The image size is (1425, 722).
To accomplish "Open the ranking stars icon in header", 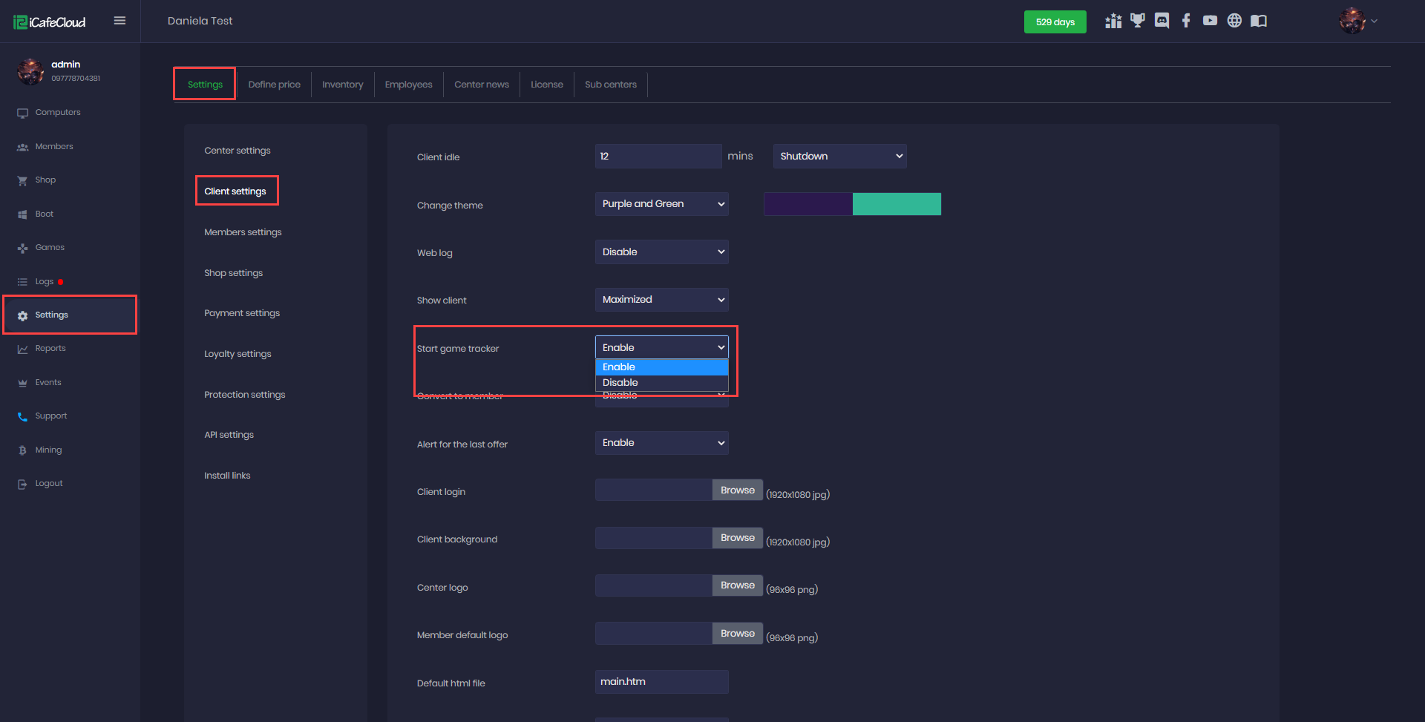I will coord(1113,21).
